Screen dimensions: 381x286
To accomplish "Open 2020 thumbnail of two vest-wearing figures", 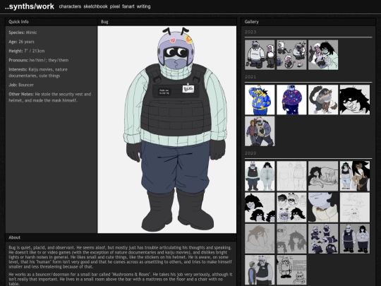I will (x=355, y=239).
